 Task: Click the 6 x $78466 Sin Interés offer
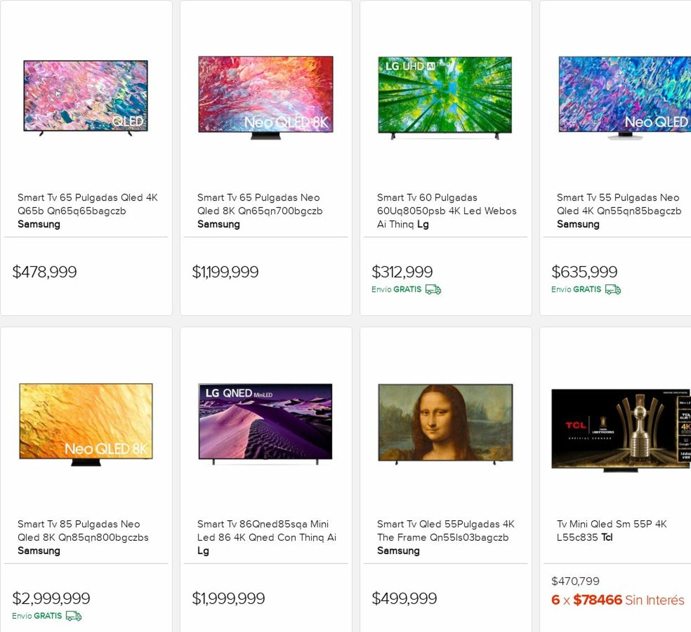[617, 600]
